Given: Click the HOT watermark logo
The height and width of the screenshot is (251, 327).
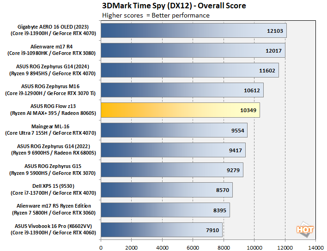Looking at the screenshot, I should pyautogui.click(x=306, y=229).
